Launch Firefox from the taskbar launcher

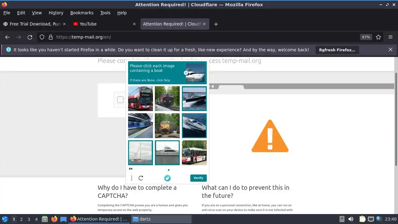tap(54, 219)
